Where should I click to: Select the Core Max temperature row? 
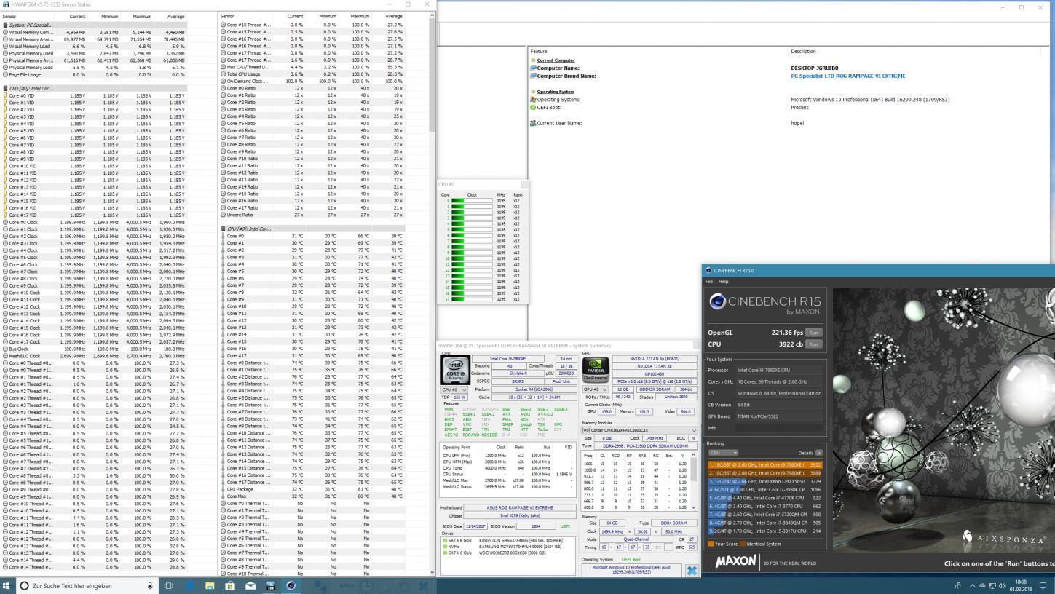pos(313,496)
